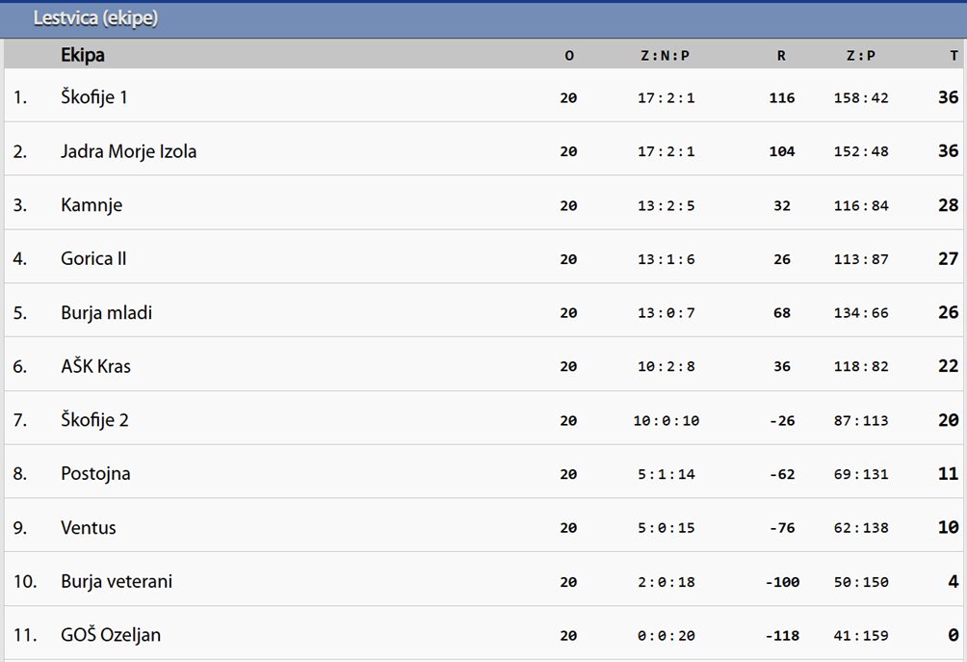Image resolution: width=967 pixels, height=662 pixels.
Task: Select the Kamnje team row
Action: point(483,205)
